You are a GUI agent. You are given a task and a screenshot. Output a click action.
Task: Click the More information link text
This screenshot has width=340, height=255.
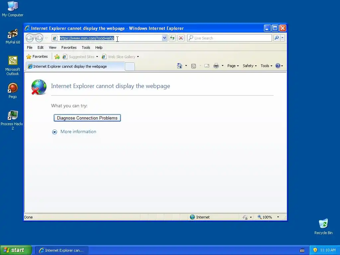[78, 131]
